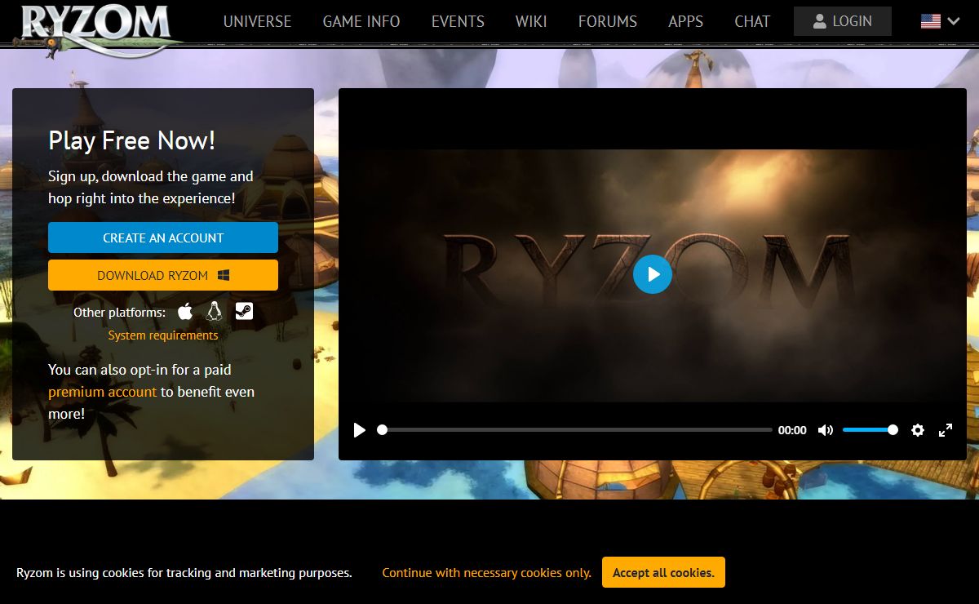
Task: Adjust the video volume slider
Action: (870, 430)
